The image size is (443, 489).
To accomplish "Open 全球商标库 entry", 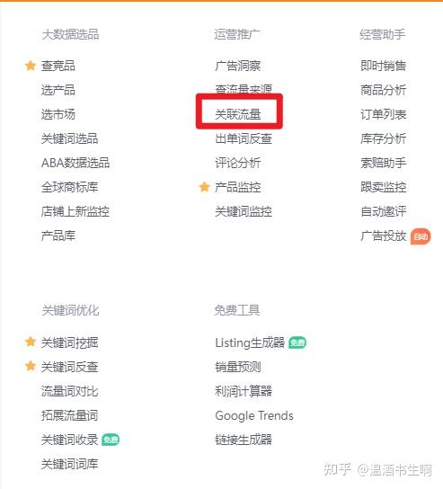I will point(70,187).
